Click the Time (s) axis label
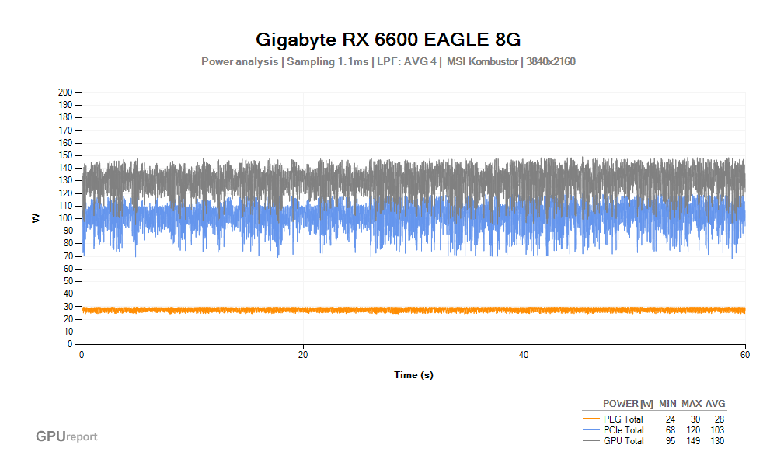The image size is (777, 466). tap(413, 375)
